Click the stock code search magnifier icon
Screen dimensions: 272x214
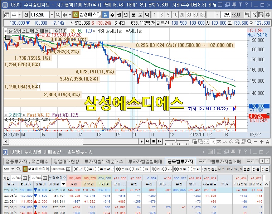(58, 15)
